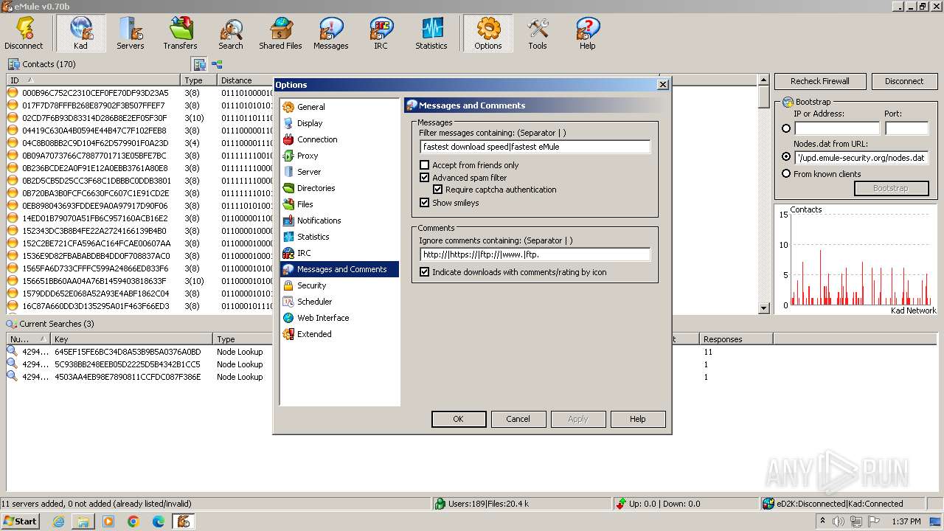Viewport: 944px width, 531px height.
Task: Sort contacts by Distance column
Action: coord(246,80)
